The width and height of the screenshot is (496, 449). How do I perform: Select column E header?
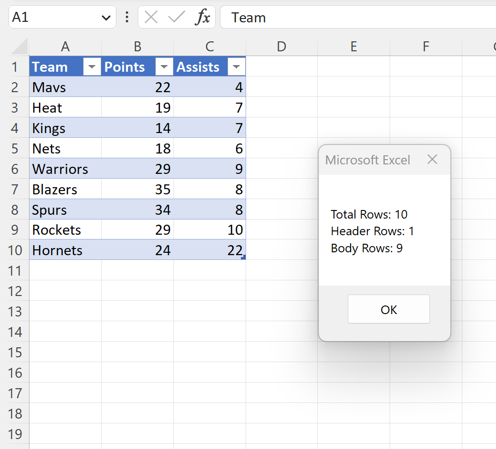[x=353, y=47]
